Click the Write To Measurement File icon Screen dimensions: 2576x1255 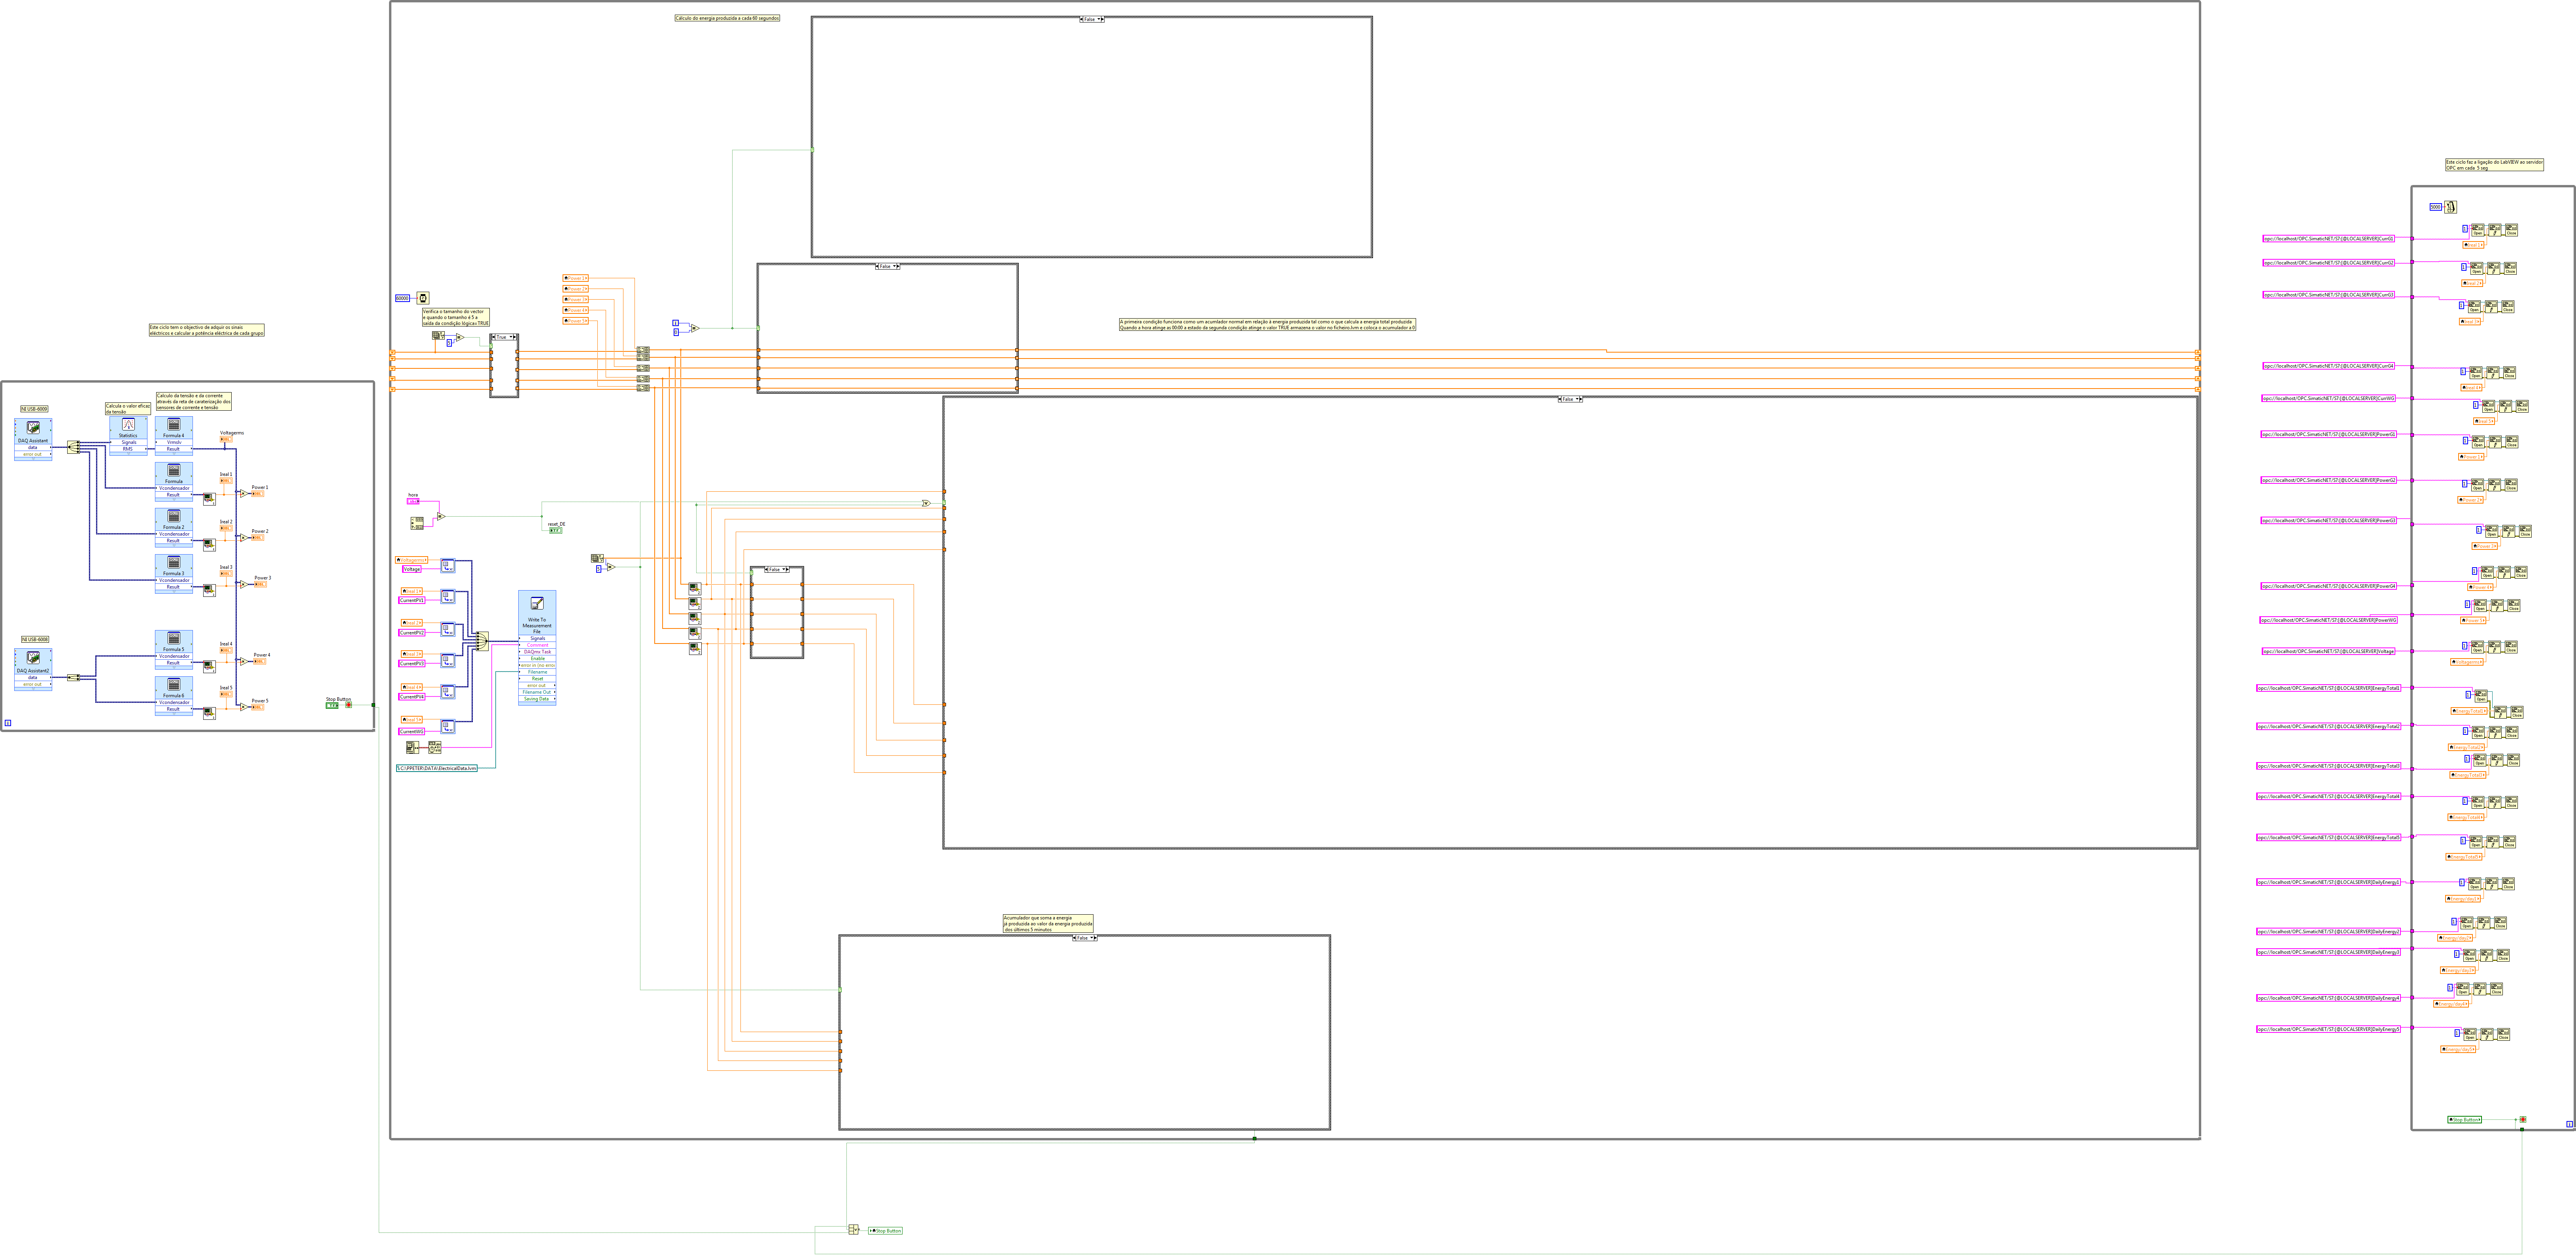point(537,603)
